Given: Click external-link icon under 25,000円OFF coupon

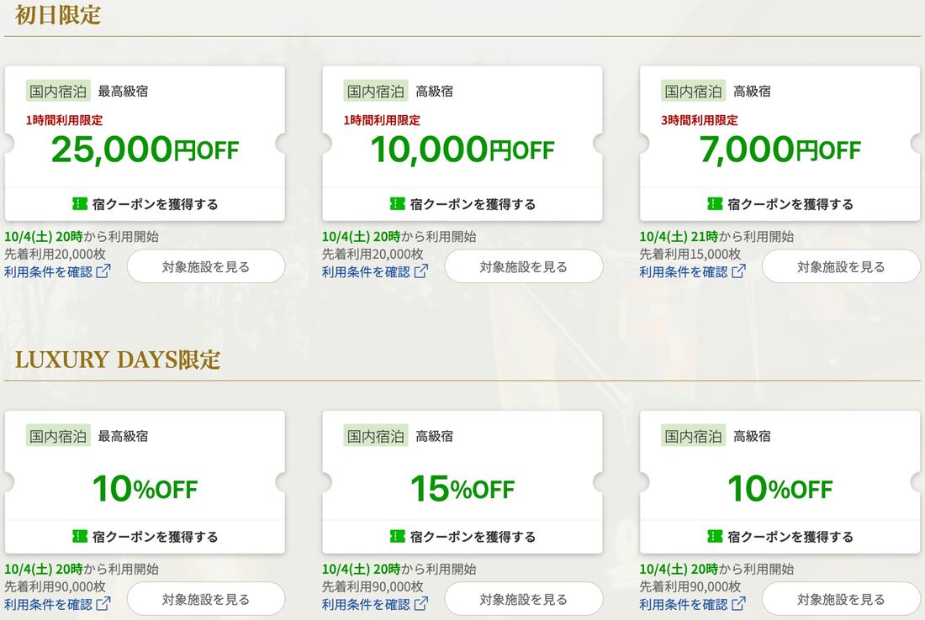Looking at the screenshot, I should [x=103, y=271].
